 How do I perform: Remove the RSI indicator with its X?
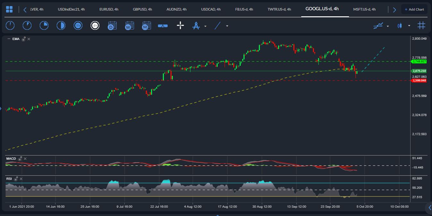point(21,179)
